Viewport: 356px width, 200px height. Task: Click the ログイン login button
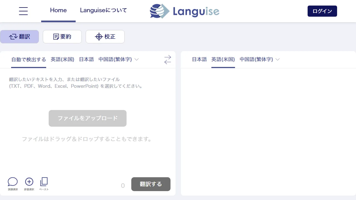point(322,11)
